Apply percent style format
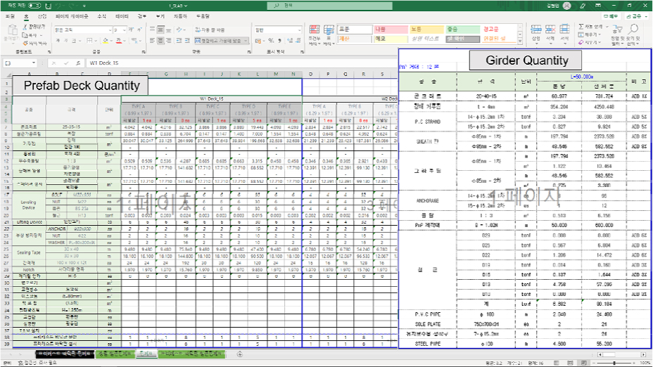The width and height of the screenshot is (653, 367). tap(271, 40)
